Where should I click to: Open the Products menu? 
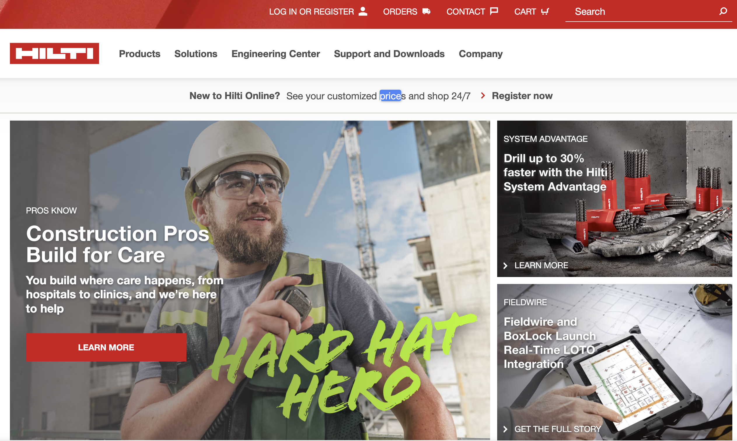tap(139, 54)
